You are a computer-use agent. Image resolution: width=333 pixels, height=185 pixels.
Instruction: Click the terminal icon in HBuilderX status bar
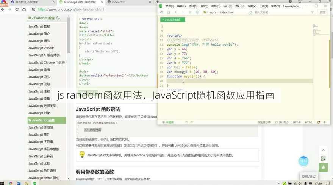tap(192, 122)
